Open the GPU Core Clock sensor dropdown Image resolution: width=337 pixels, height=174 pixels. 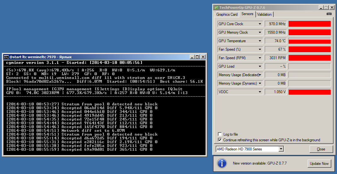click(260, 24)
